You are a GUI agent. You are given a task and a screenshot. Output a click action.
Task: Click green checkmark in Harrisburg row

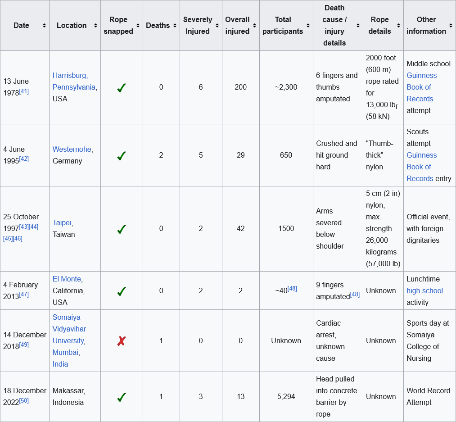click(122, 88)
